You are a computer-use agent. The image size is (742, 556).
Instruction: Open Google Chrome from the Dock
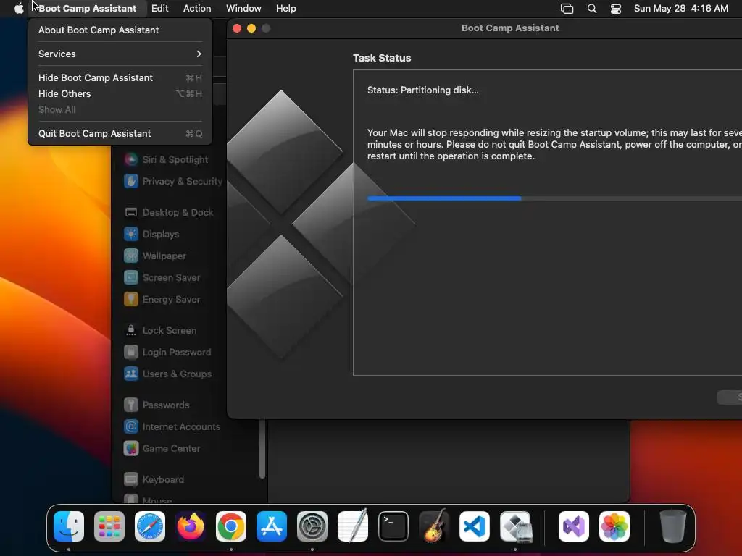pos(231,526)
